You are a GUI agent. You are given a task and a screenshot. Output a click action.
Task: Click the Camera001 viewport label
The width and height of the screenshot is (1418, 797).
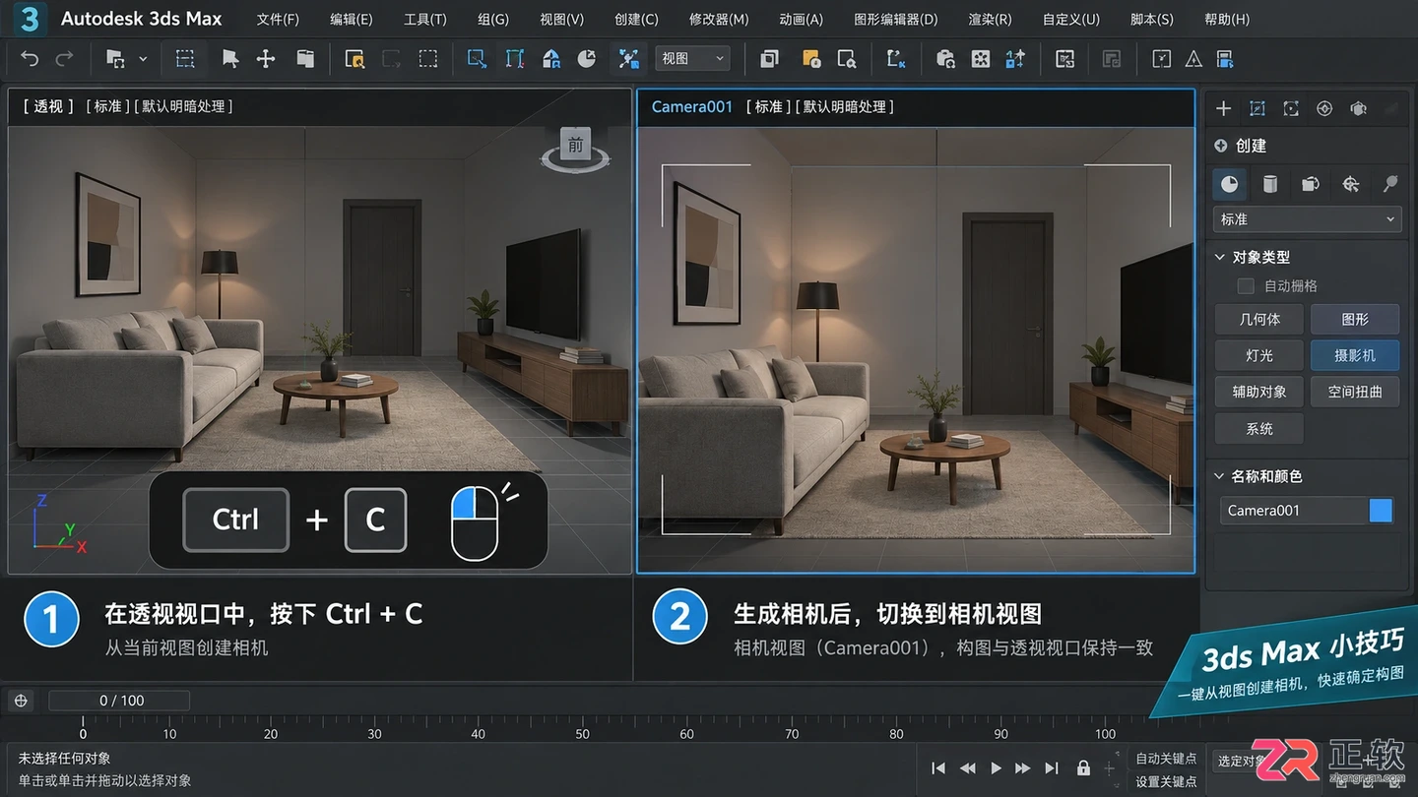(x=692, y=106)
